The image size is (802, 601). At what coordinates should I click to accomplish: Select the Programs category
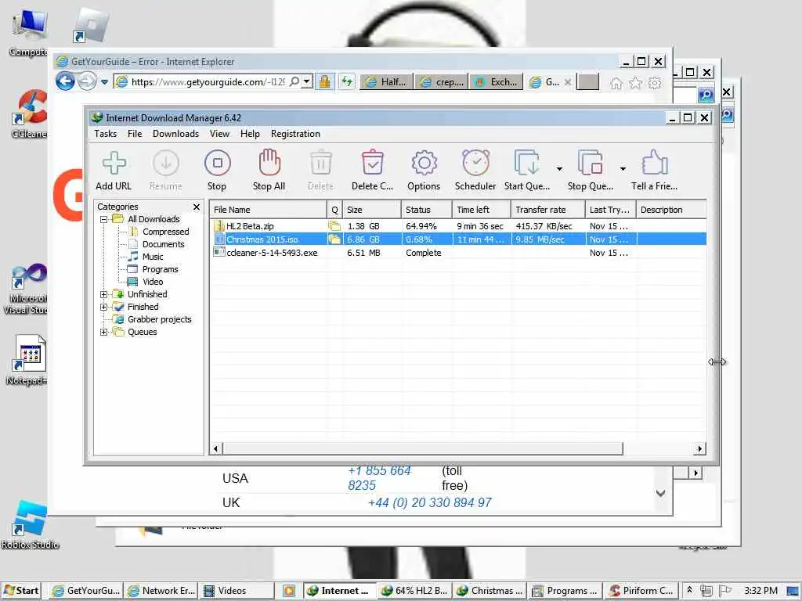[x=160, y=269]
